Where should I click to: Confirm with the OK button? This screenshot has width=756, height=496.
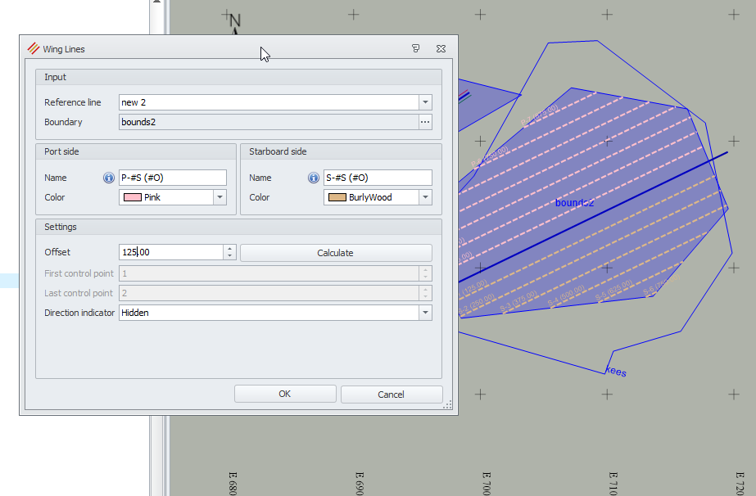point(285,394)
